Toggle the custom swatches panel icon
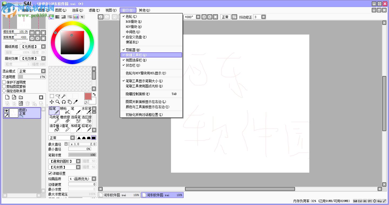The height and width of the screenshot is (205, 389). click(76, 17)
